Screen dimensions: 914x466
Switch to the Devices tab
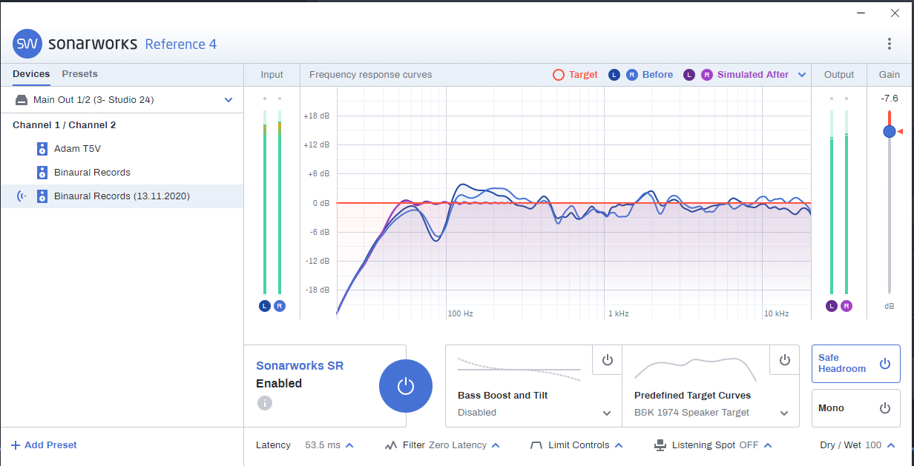[31, 74]
